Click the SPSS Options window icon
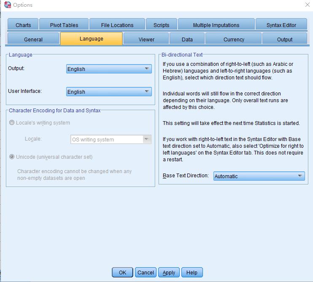 click(x=8, y=5)
